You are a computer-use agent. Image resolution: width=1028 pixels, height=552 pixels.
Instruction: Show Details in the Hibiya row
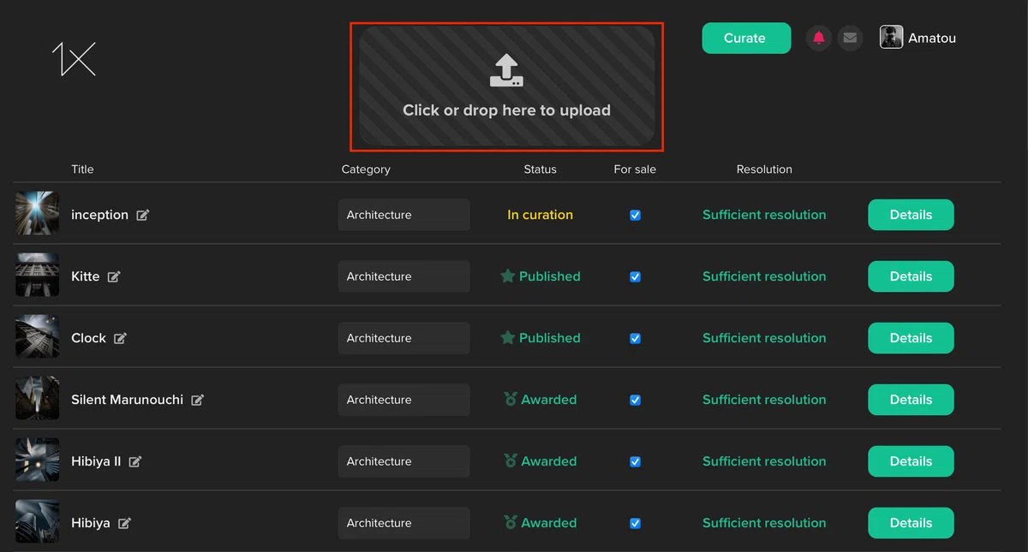911,523
